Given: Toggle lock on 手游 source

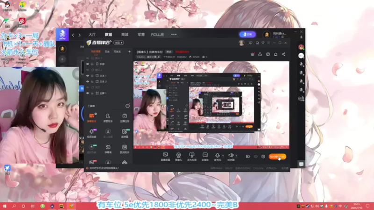Looking at the screenshot, I should pos(92,64).
